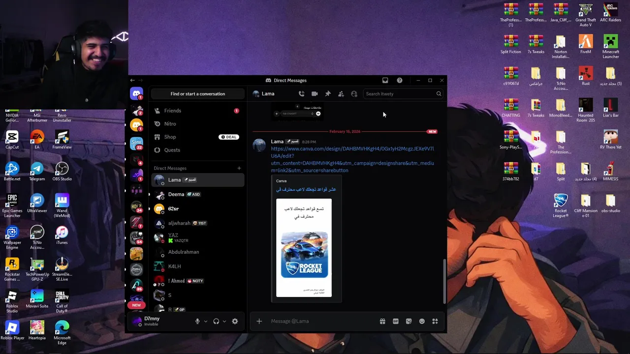Open Telegram desktop icon
630x354 pixels.
coord(37,171)
